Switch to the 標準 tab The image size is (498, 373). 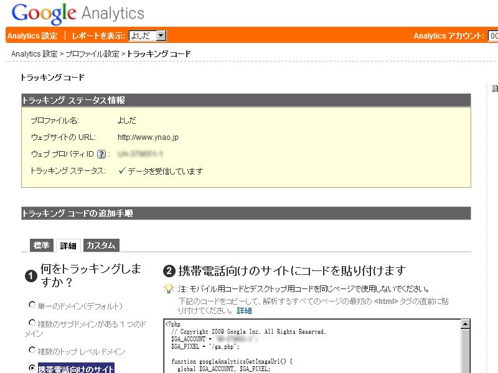(x=42, y=245)
